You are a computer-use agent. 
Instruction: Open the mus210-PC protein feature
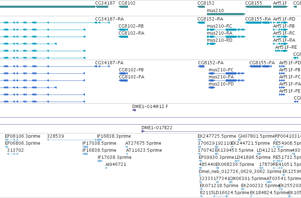pos(226,73)
